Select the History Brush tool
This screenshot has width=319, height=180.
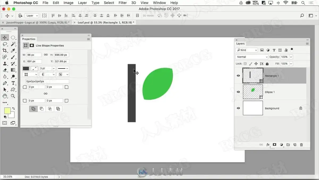coord(13,63)
